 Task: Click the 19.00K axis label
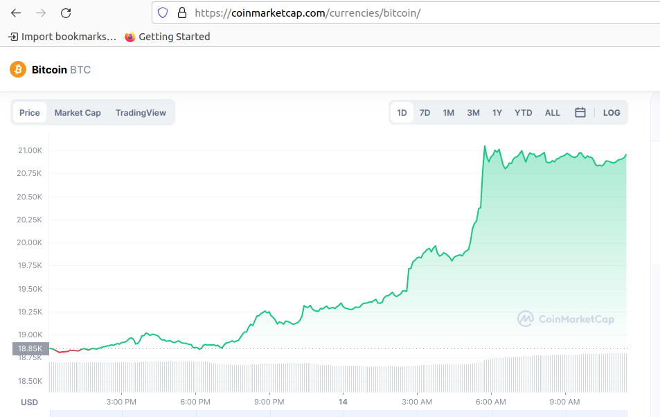pyautogui.click(x=30, y=335)
